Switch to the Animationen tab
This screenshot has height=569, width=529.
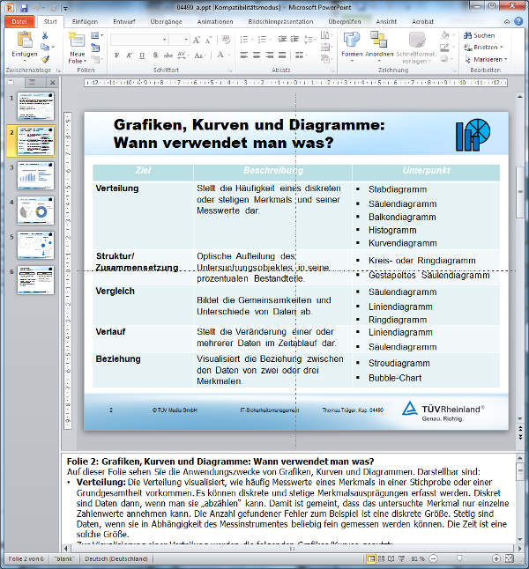tap(215, 21)
